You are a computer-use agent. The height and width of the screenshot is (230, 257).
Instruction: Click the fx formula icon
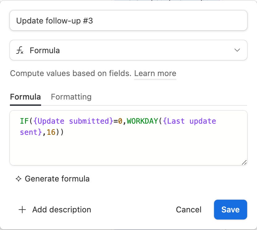point(20,50)
